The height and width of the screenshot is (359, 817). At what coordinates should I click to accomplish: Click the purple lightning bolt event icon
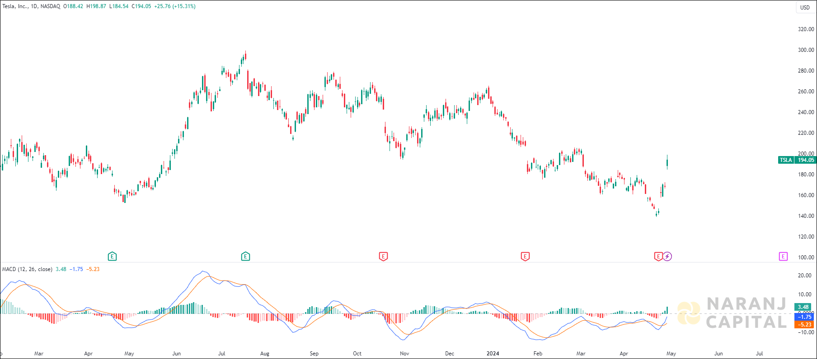(667, 257)
